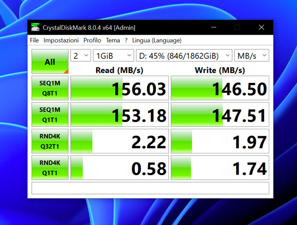Open the Impostazioni menu
297x225 pixels.
(61, 40)
